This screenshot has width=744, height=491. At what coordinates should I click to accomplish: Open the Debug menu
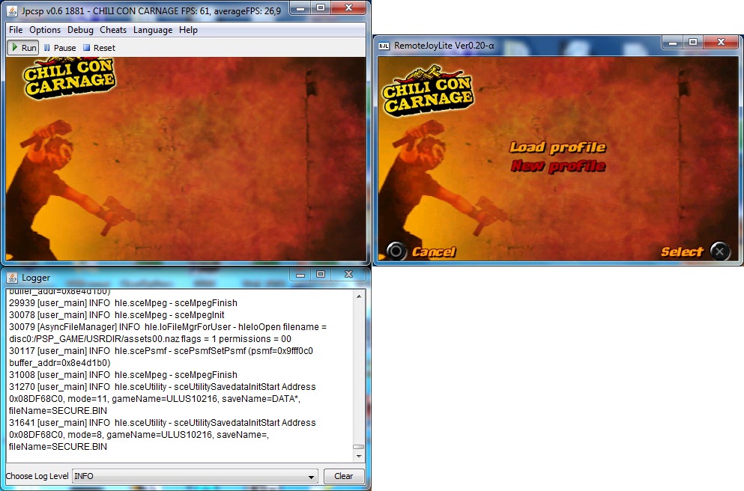[80, 30]
